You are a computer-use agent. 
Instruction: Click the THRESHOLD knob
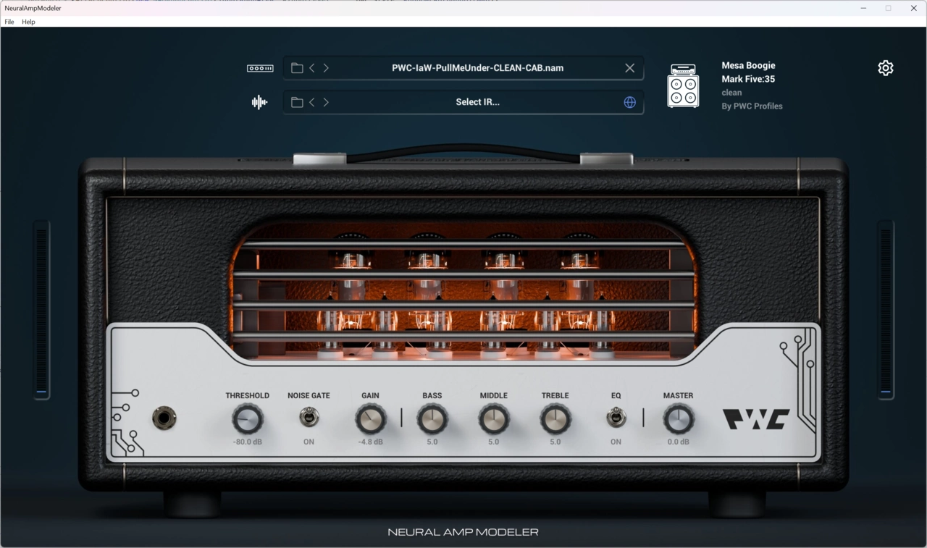point(248,419)
